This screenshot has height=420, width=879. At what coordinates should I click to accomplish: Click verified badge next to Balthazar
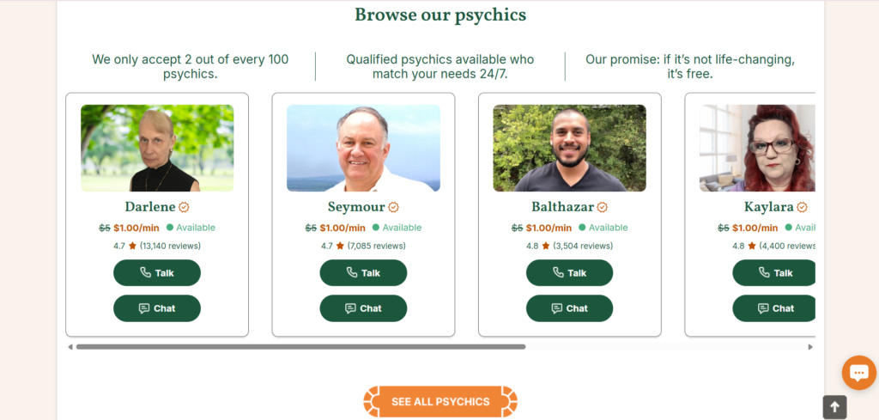pyautogui.click(x=602, y=208)
